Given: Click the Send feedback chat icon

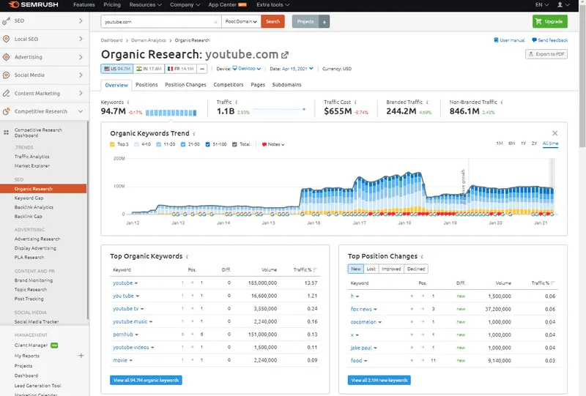Looking at the screenshot, I should (x=534, y=40).
